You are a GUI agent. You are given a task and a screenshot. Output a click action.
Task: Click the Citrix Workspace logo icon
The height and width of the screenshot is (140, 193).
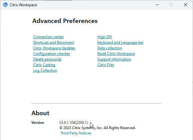click(x=5, y=5)
